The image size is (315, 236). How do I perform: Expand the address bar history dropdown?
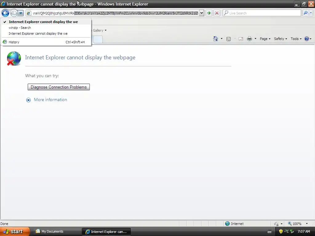(x=201, y=13)
